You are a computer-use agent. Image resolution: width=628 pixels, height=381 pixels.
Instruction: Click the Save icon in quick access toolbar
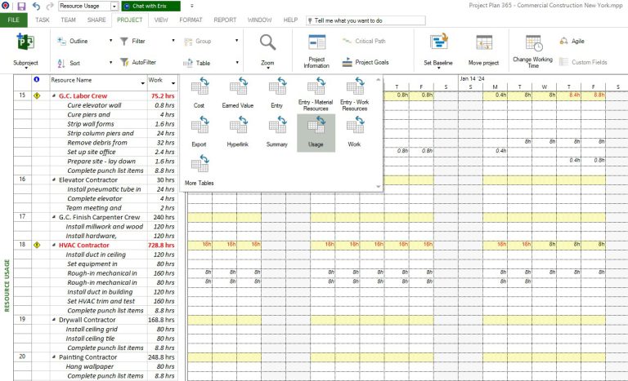tap(21, 6)
